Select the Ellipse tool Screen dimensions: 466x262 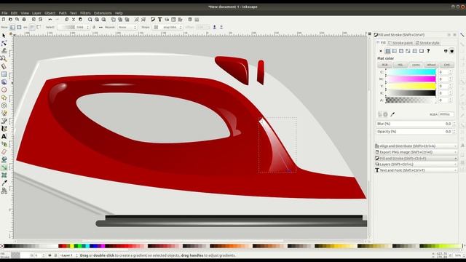[x=4, y=90]
